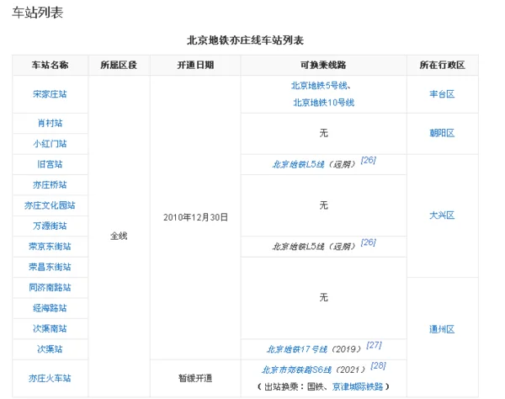This screenshot has width=505, height=399.
Task: Open the 京津城际铁路 link
Action: click(x=358, y=386)
